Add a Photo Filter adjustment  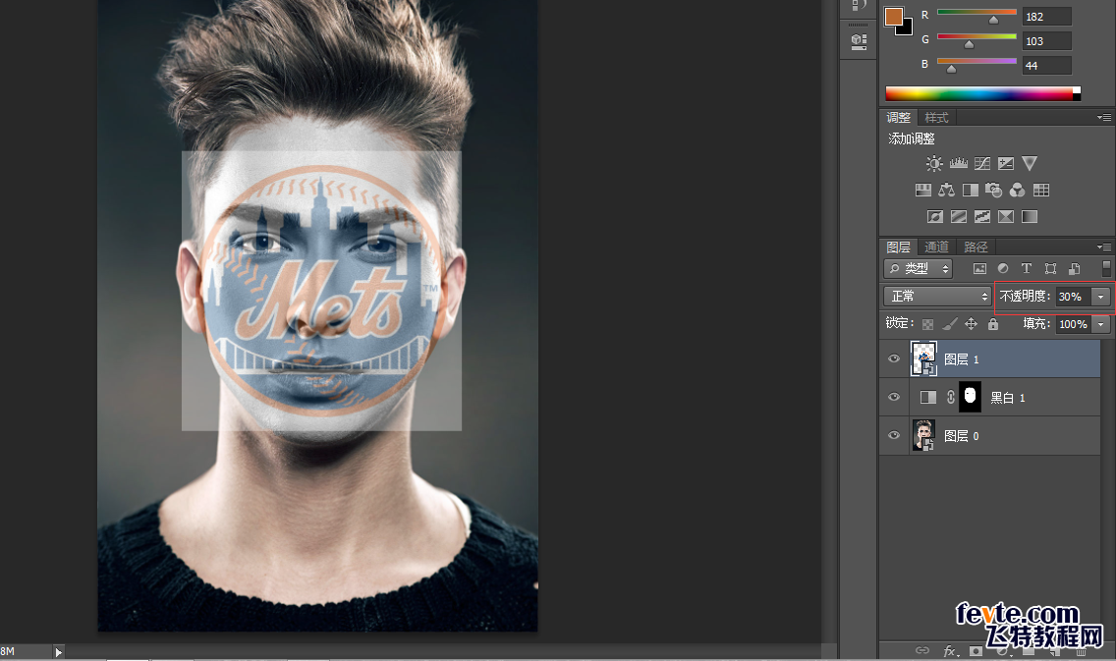(x=994, y=191)
